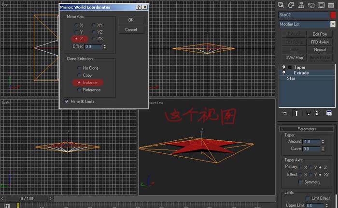The image size is (338, 208).
Task: Select Y mirror axis
Action: [x=76, y=32]
